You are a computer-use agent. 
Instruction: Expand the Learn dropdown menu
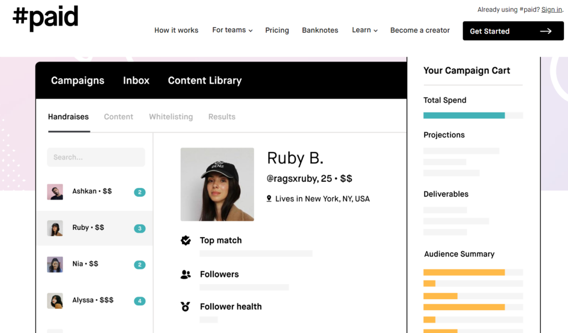pos(365,30)
